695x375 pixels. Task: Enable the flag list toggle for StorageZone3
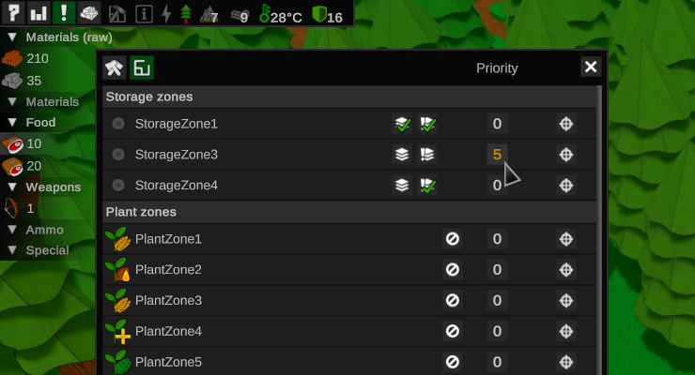tap(428, 155)
